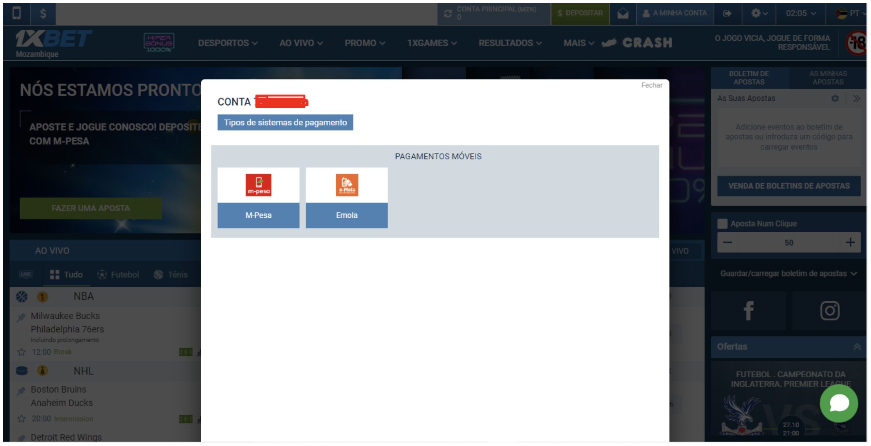Select the m-pesa logo tile

(x=258, y=185)
